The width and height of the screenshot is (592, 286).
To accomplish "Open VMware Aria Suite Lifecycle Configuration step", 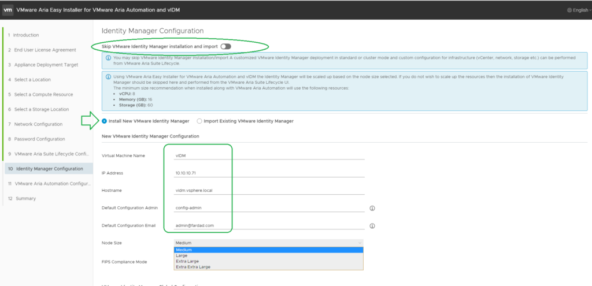I will point(48,154).
